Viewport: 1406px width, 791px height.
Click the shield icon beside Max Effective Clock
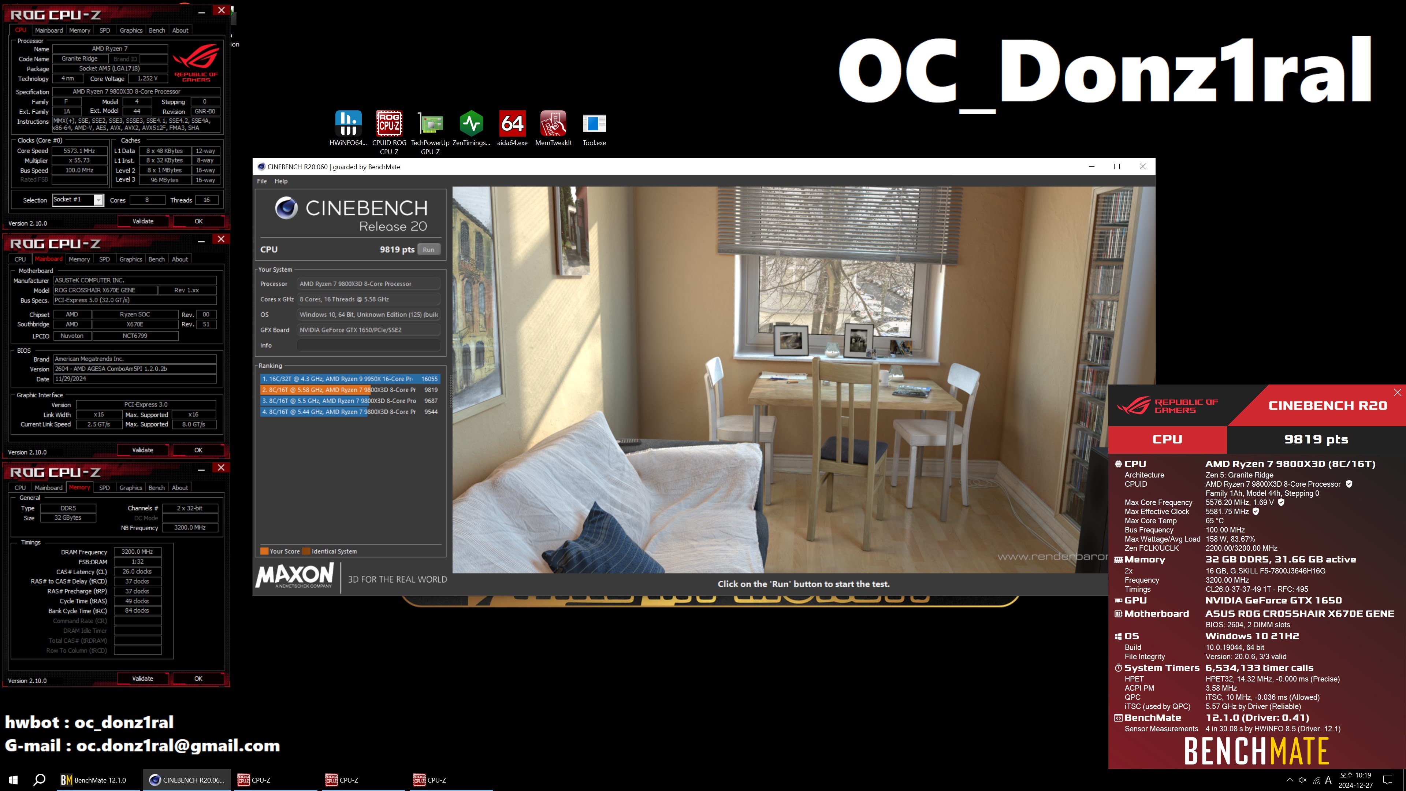[1256, 512]
